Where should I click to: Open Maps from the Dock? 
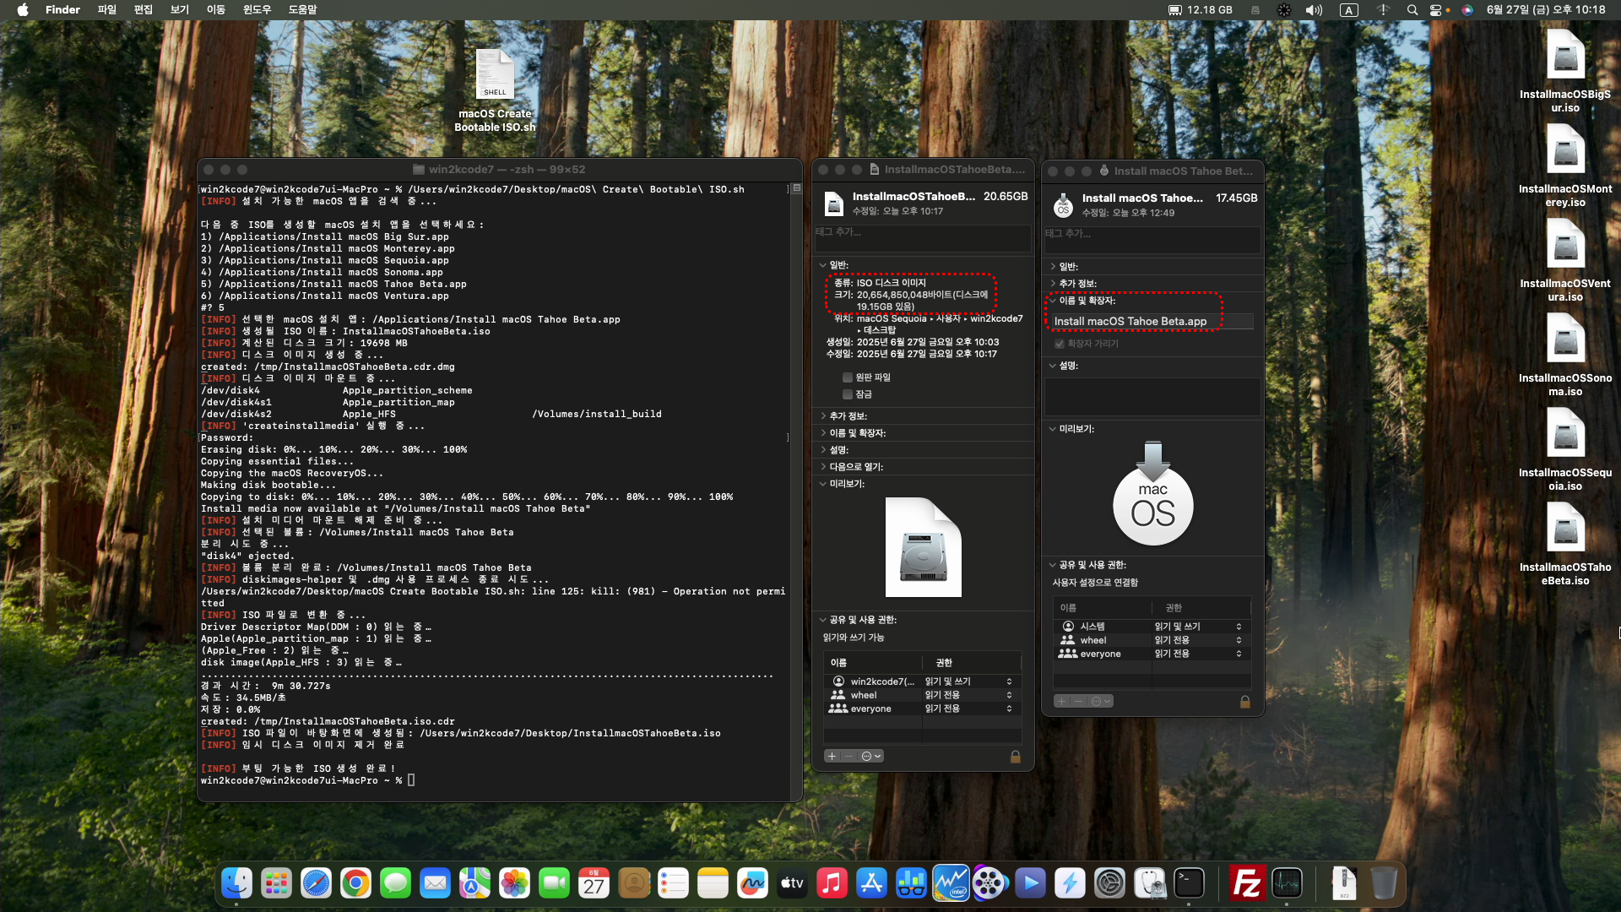pyautogui.click(x=474, y=883)
